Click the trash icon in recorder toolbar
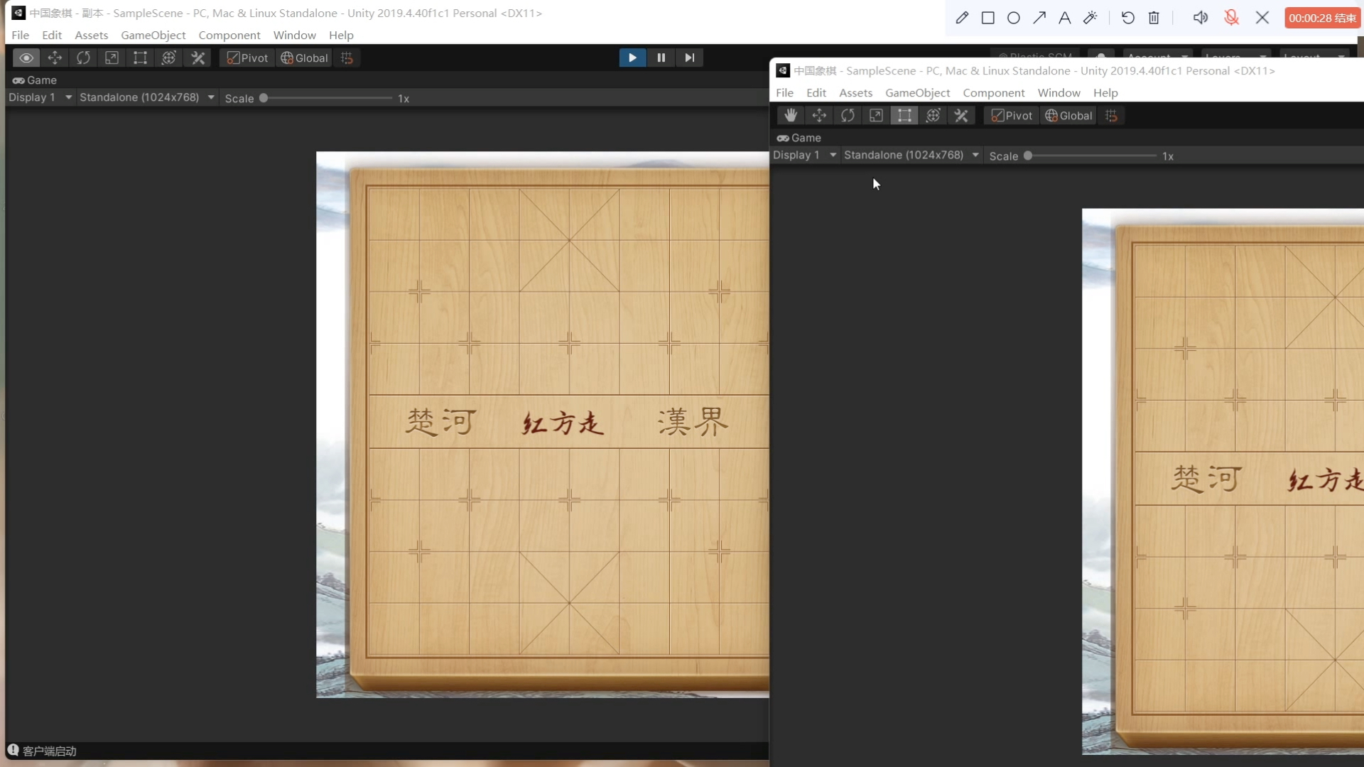This screenshot has width=1364, height=767. point(1154,18)
